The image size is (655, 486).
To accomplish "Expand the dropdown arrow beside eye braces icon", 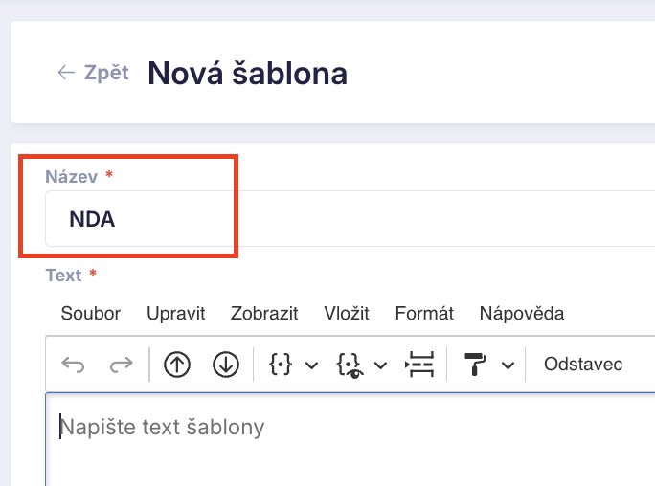I will click(380, 365).
